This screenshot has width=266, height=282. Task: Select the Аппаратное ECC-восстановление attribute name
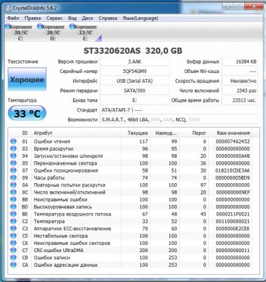coord(72,228)
